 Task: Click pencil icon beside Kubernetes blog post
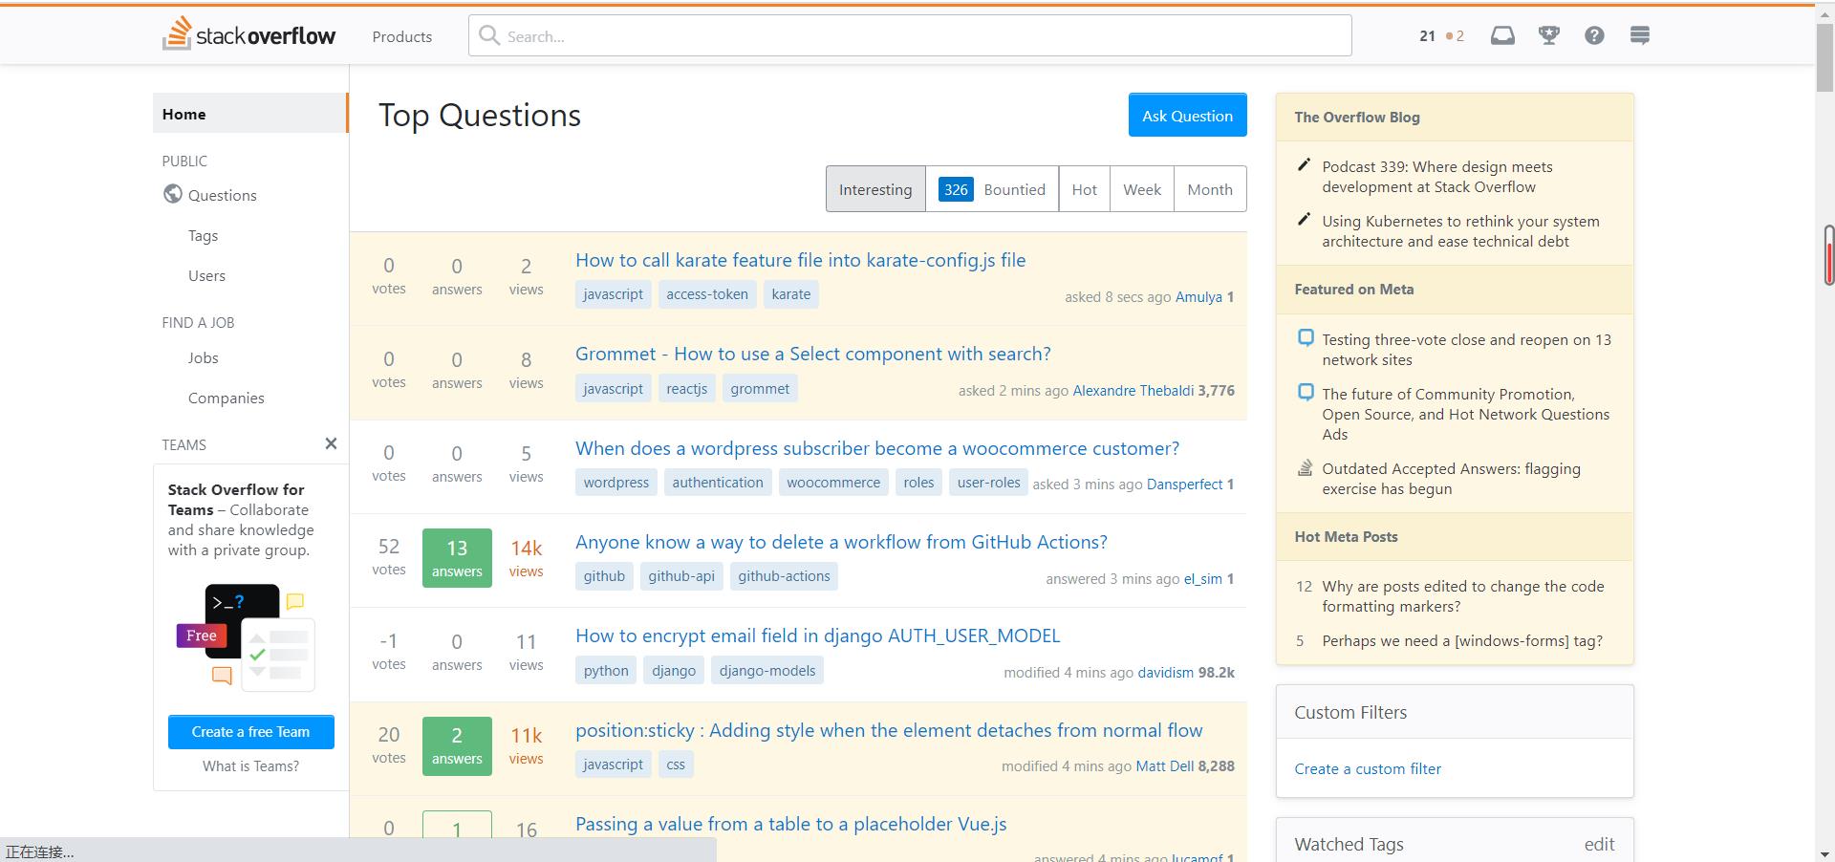(x=1304, y=220)
